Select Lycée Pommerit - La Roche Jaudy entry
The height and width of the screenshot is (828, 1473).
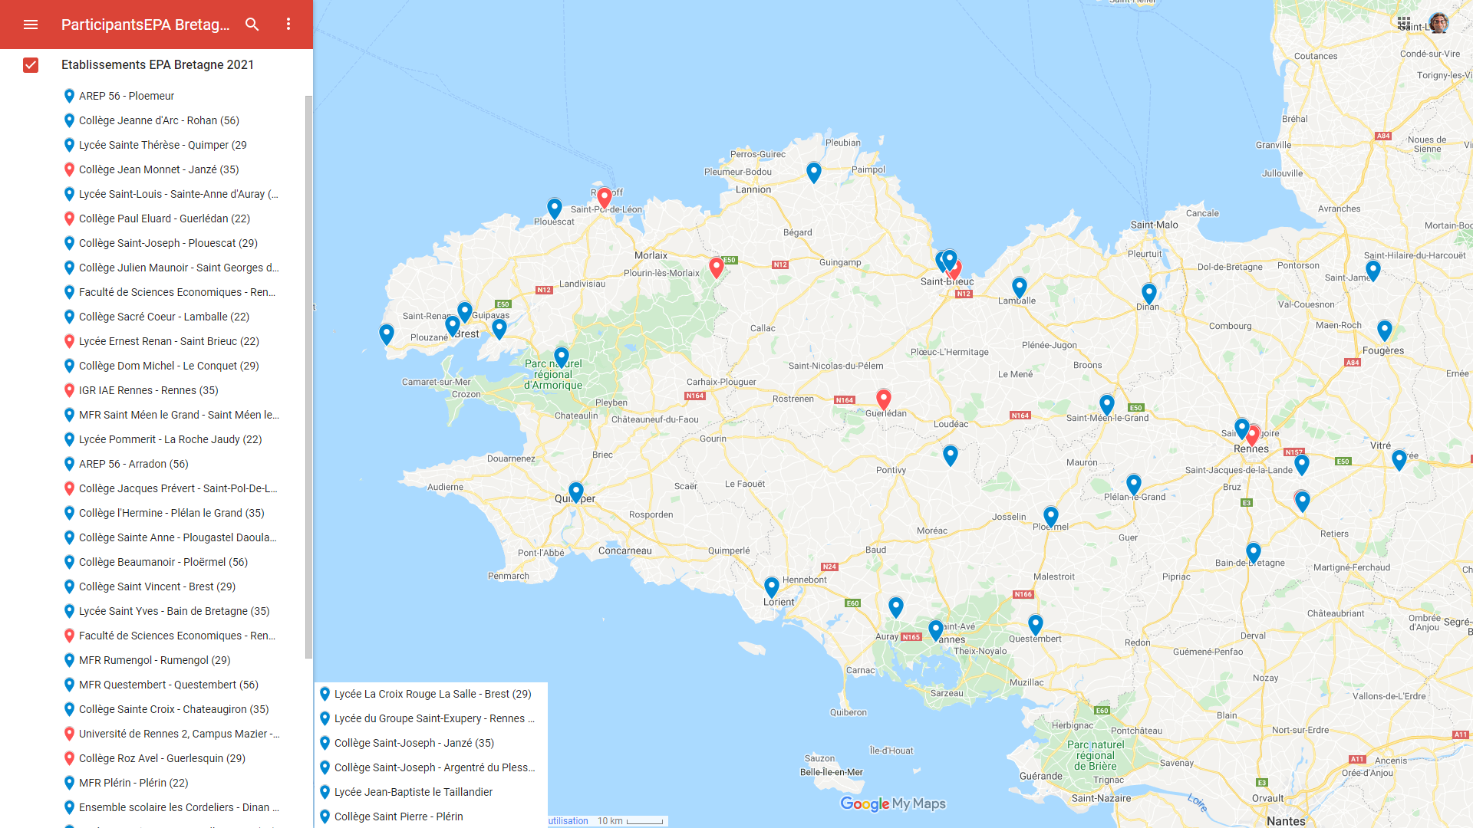click(x=170, y=439)
